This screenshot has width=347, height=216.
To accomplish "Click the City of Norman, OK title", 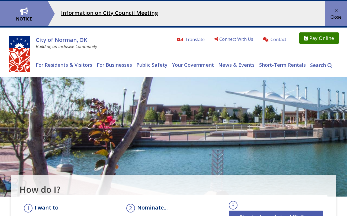I will click(x=62, y=40).
